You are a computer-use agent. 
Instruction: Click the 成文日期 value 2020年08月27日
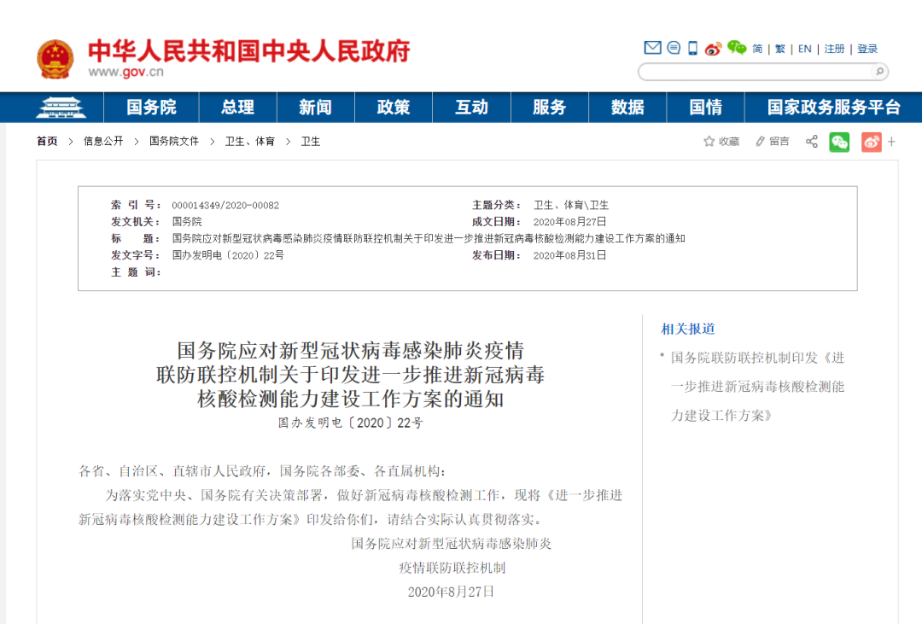[x=569, y=222]
